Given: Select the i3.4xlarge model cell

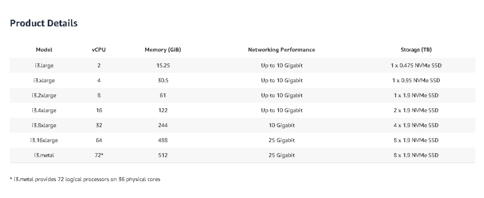Looking at the screenshot, I should pyautogui.click(x=44, y=111).
